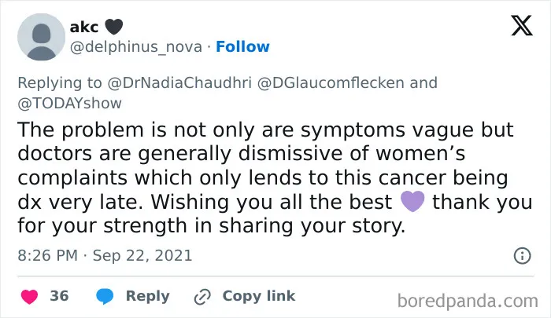Open the 8:26 PM Sep 22, 2021 timestamp
The height and width of the screenshot is (318, 551).
tap(105, 256)
